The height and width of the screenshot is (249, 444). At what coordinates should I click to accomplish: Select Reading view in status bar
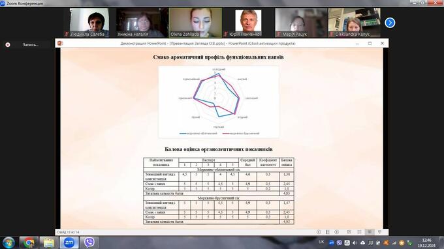click(370, 232)
